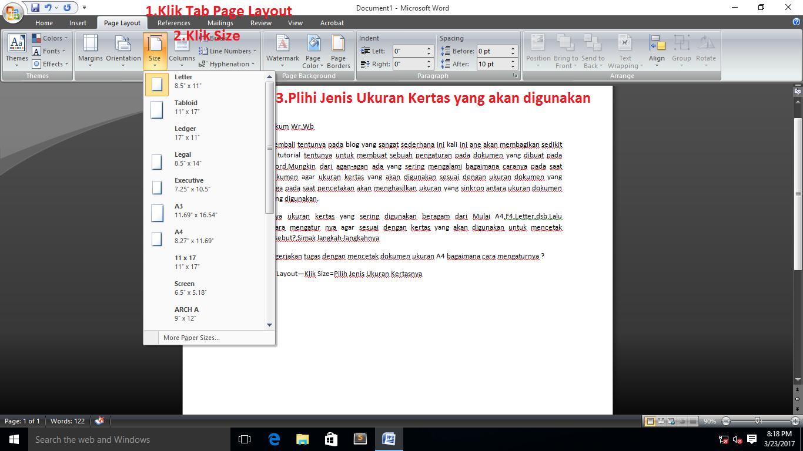This screenshot has height=451, width=803.
Task: Increase the Indent Left value
Action: (429, 48)
